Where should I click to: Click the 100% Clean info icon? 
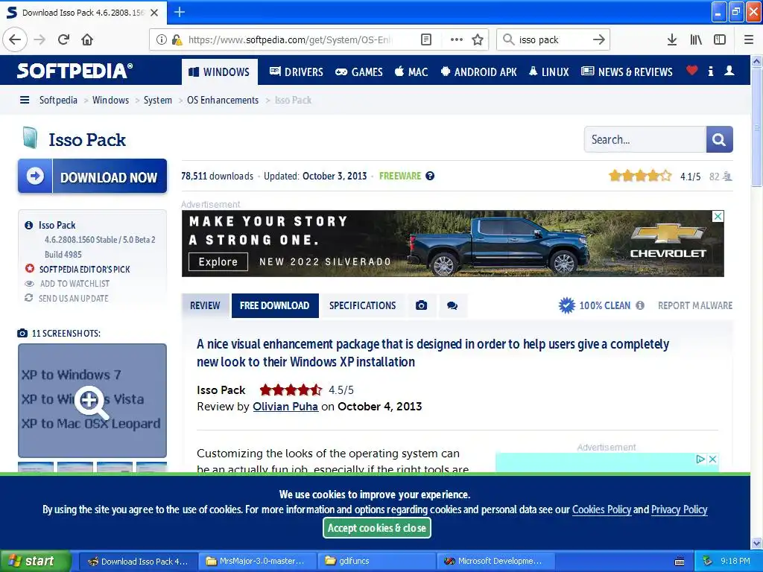(x=640, y=305)
